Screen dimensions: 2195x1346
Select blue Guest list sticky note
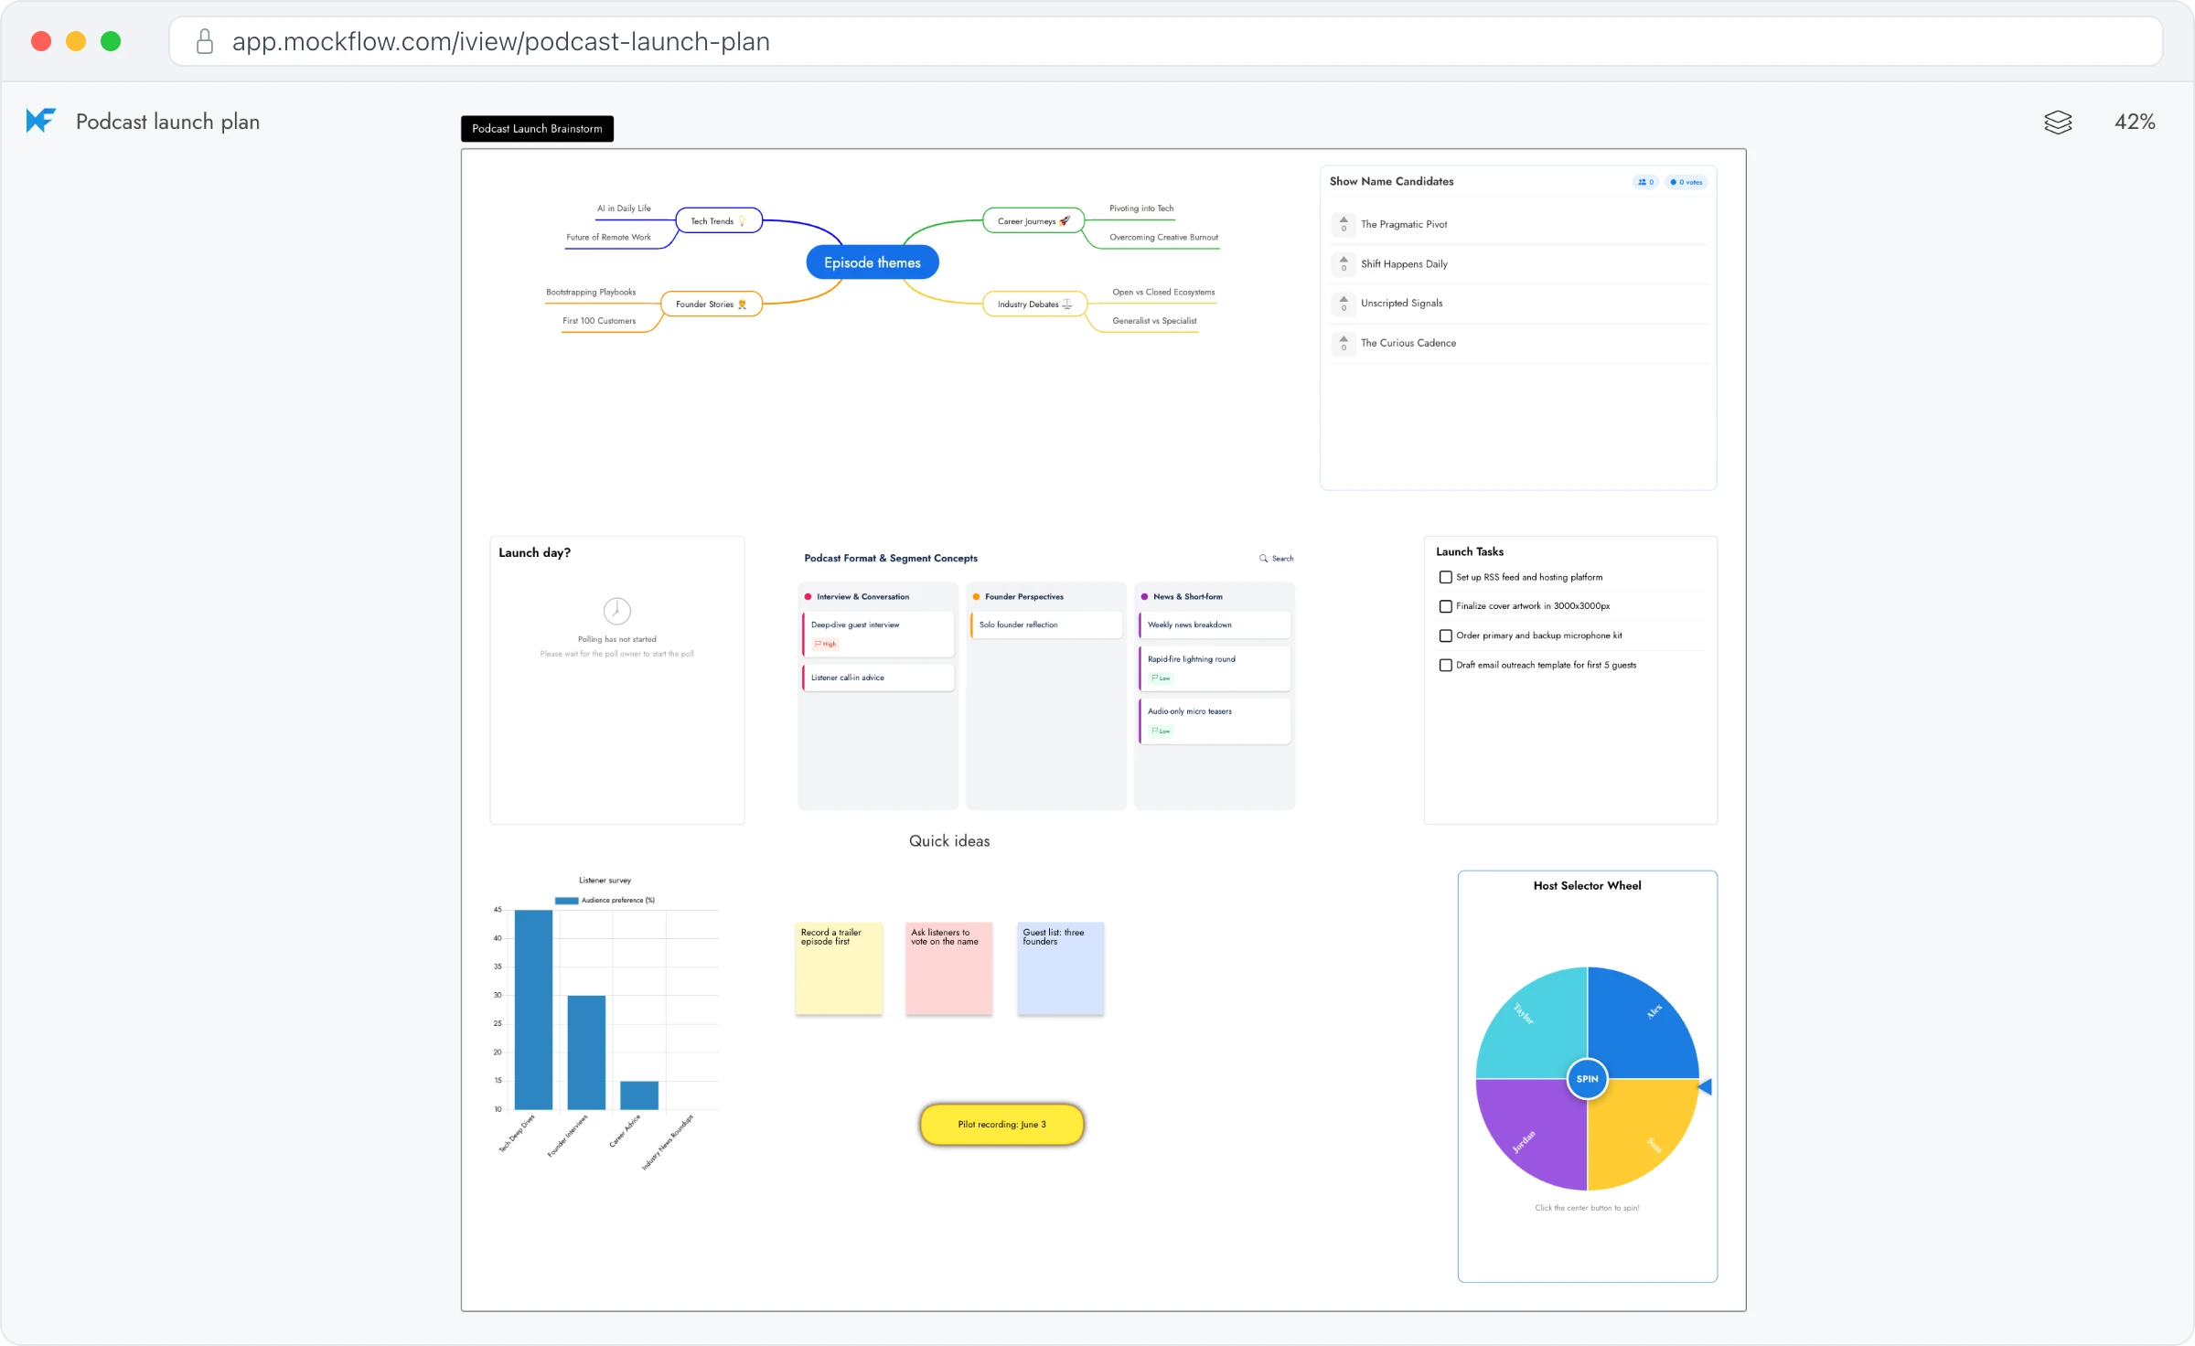(x=1061, y=967)
